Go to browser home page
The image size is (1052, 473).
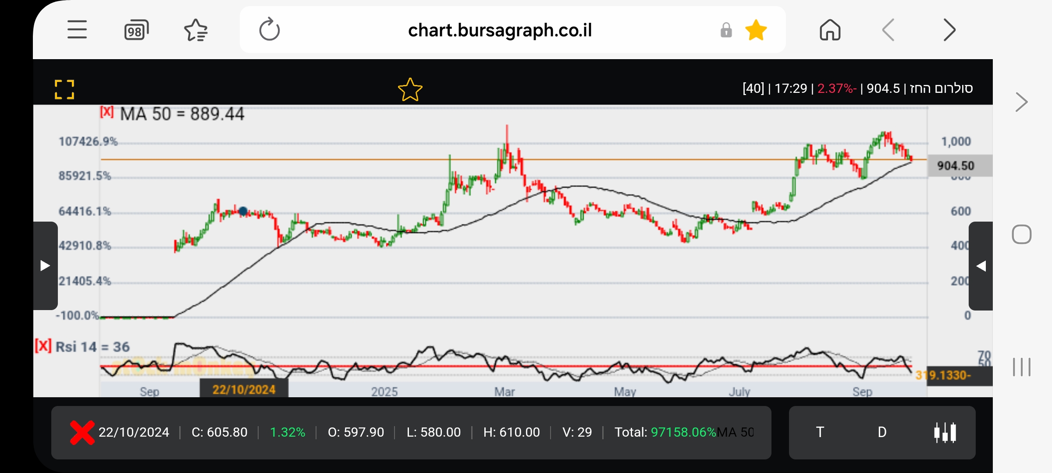click(x=830, y=30)
